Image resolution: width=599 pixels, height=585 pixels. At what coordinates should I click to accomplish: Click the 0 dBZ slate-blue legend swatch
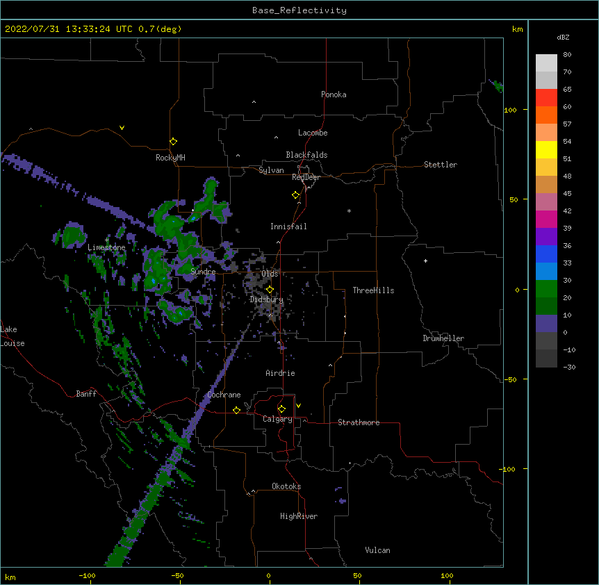(x=546, y=324)
